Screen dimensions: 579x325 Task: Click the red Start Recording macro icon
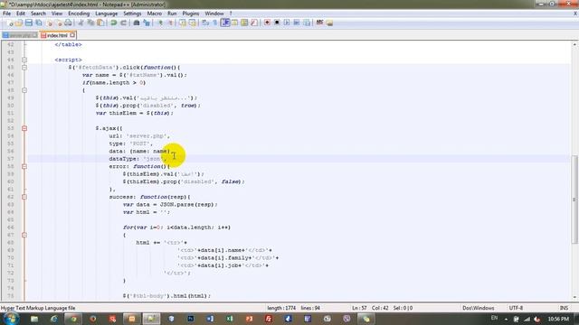click(x=267, y=23)
